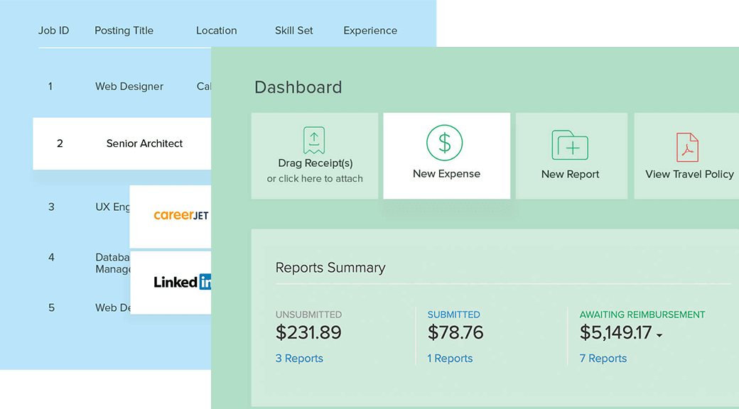739x409 pixels.
Task: Click the $78.76 submitted amount
Action: pos(455,332)
